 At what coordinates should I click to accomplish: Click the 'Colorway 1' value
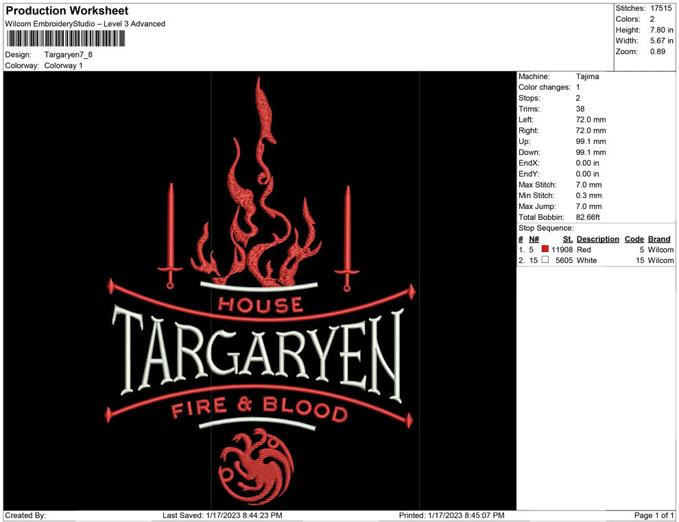tap(63, 66)
